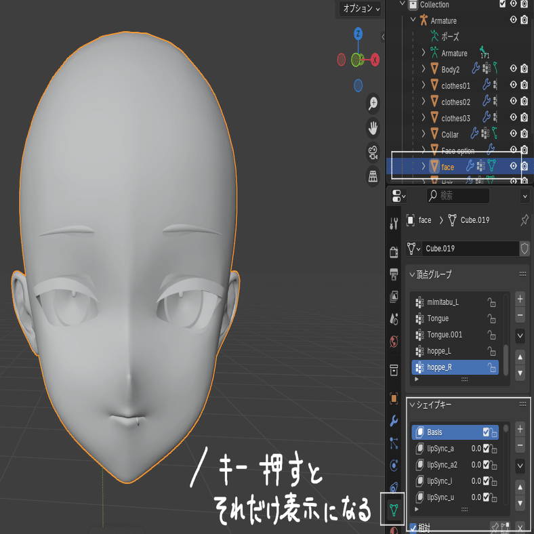This screenshot has width=534, height=534.
Task: Remove the shape key with minus
Action: 520,445
